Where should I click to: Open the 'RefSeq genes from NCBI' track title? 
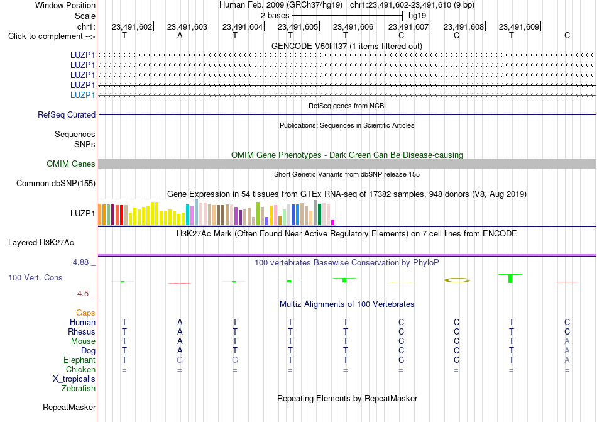point(347,106)
